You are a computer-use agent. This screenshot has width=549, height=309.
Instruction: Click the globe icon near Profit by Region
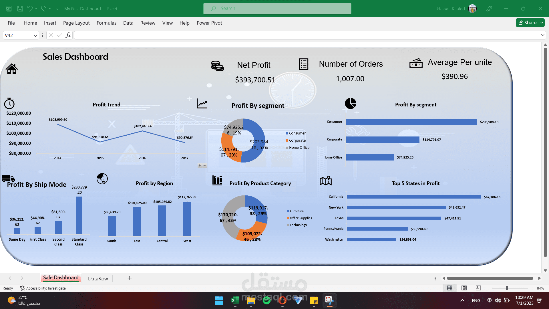click(x=102, y=179)
